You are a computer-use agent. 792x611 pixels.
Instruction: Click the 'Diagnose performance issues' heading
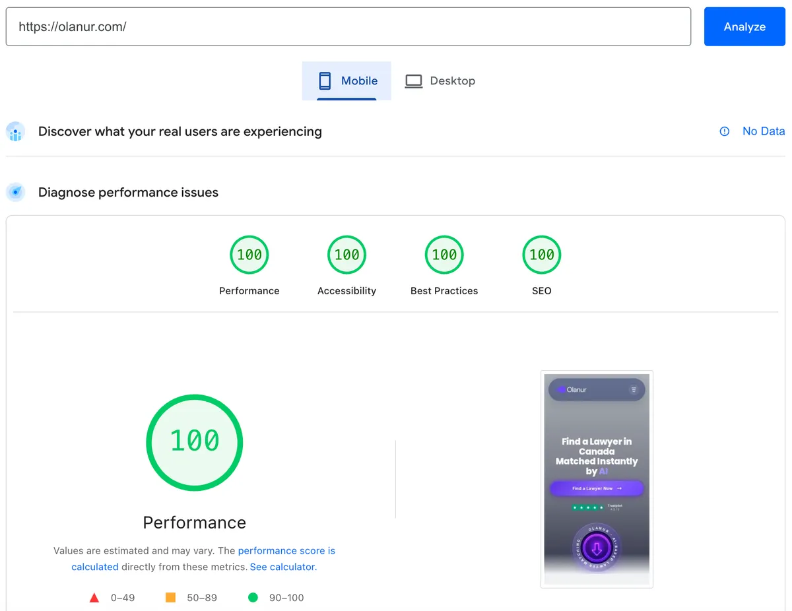[128, 193]
